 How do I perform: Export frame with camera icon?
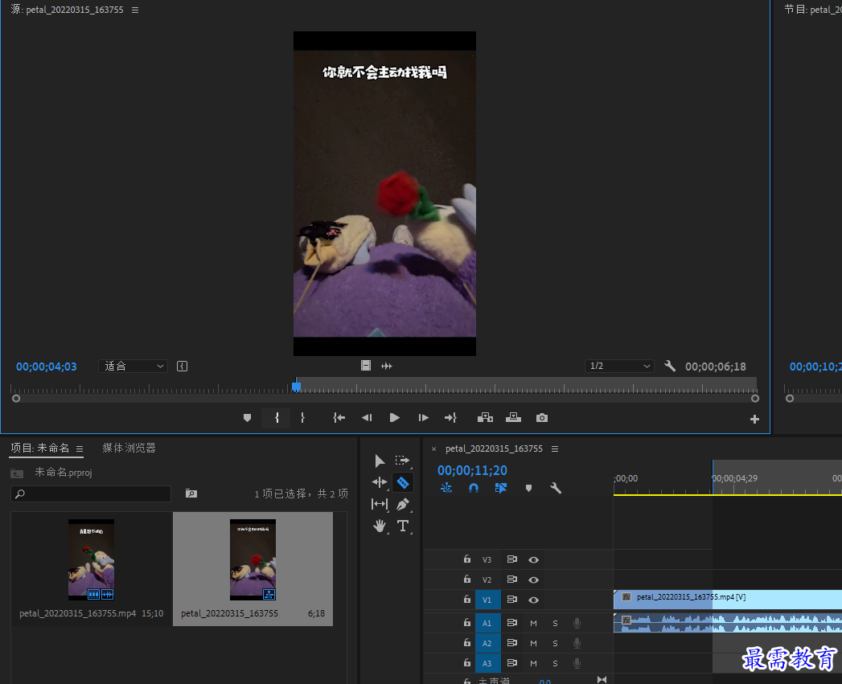(x=542, y=418)
